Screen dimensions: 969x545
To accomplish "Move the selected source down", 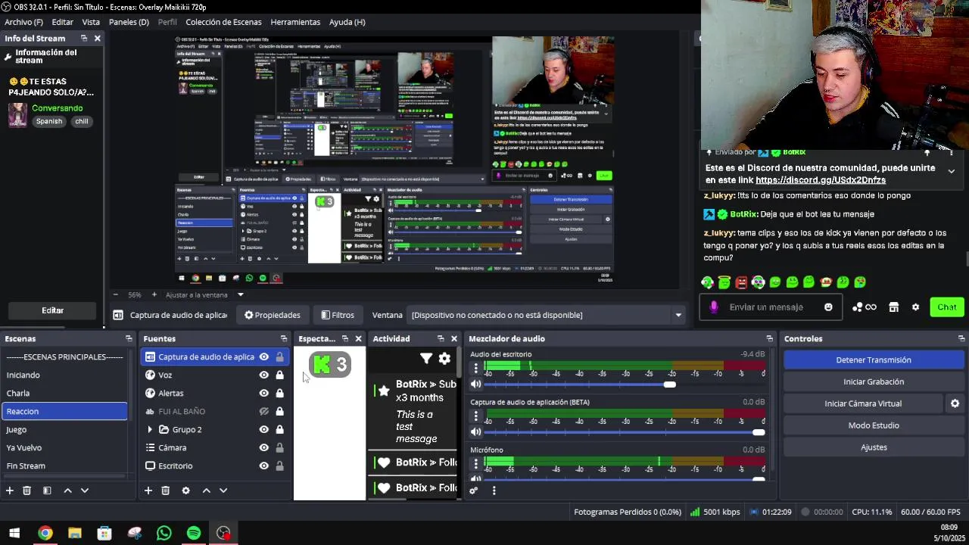I will point(223,490).
